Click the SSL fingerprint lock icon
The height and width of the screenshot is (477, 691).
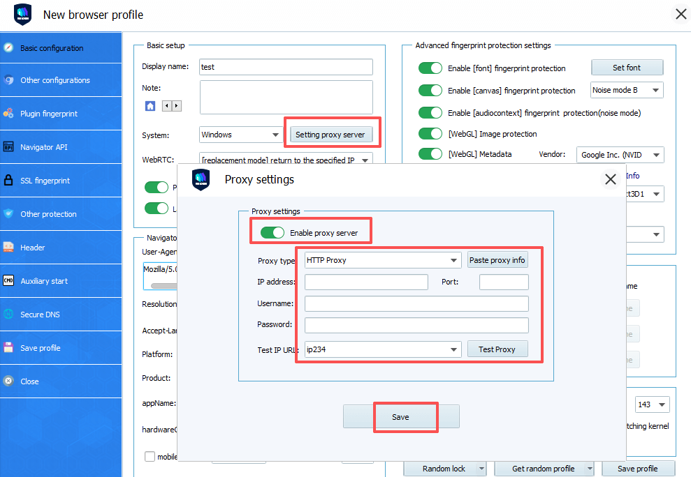(8, 181)
